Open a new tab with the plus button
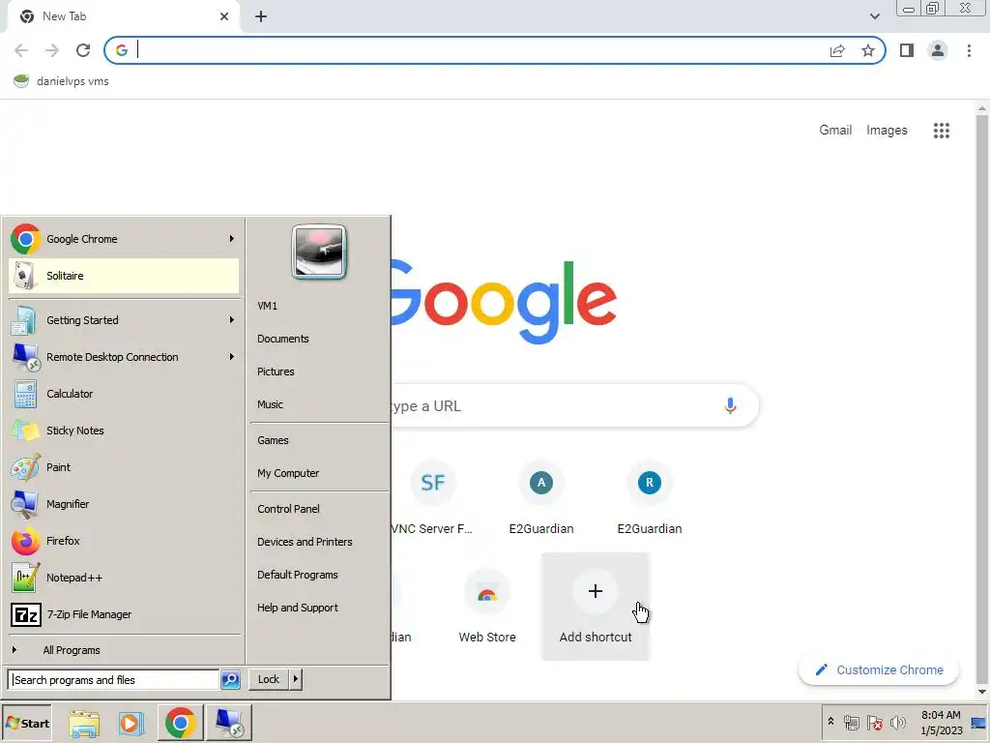This screenshot has height=743, width=990. [x=261, y=16]
